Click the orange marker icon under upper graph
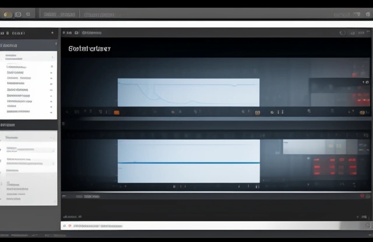This screenshot has width=373, height=242. (x=117, y=112)
